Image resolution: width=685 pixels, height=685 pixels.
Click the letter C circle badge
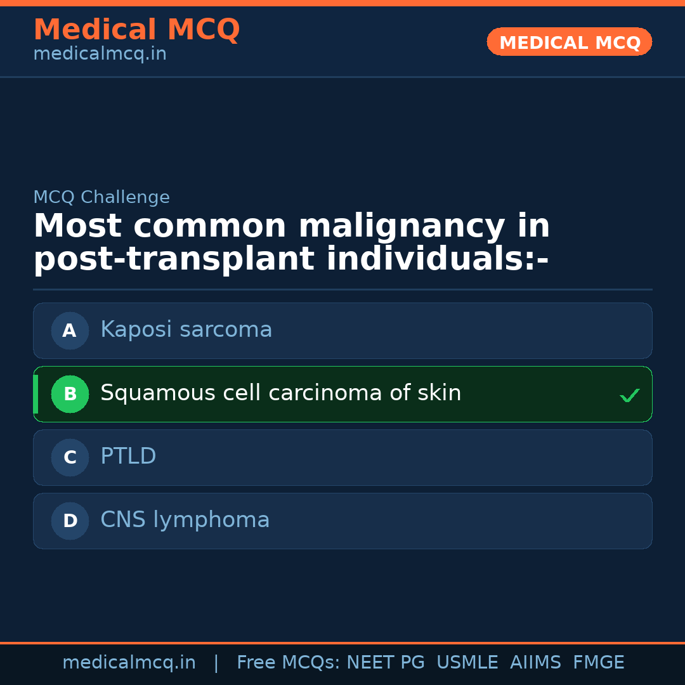70,457
